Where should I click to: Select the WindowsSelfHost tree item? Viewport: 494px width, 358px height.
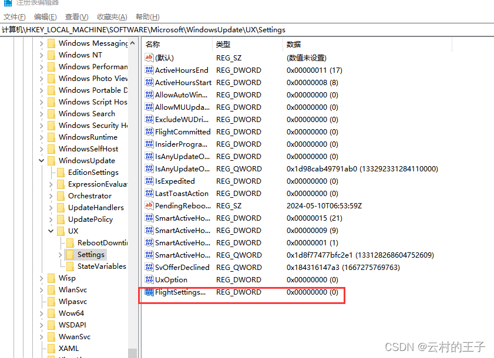pyautogui.click(x=88, y=149)
